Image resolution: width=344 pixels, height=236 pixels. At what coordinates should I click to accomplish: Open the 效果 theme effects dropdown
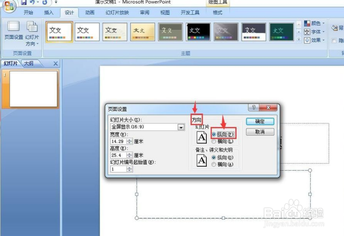(314, 40)
